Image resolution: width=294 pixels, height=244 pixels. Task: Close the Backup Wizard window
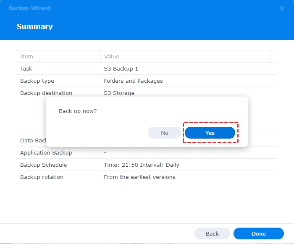[x=282, y=8]
